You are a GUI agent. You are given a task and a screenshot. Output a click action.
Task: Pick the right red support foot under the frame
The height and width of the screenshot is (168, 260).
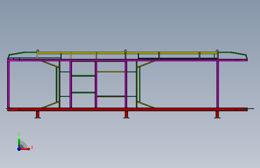pos(217,114)
